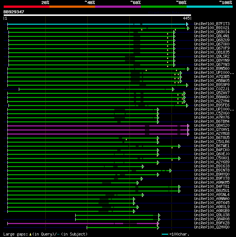This screenshot has width=236, height=237.
Task: Open the UniRef100_Q8VYN9 hit
Action: [212, 61]
